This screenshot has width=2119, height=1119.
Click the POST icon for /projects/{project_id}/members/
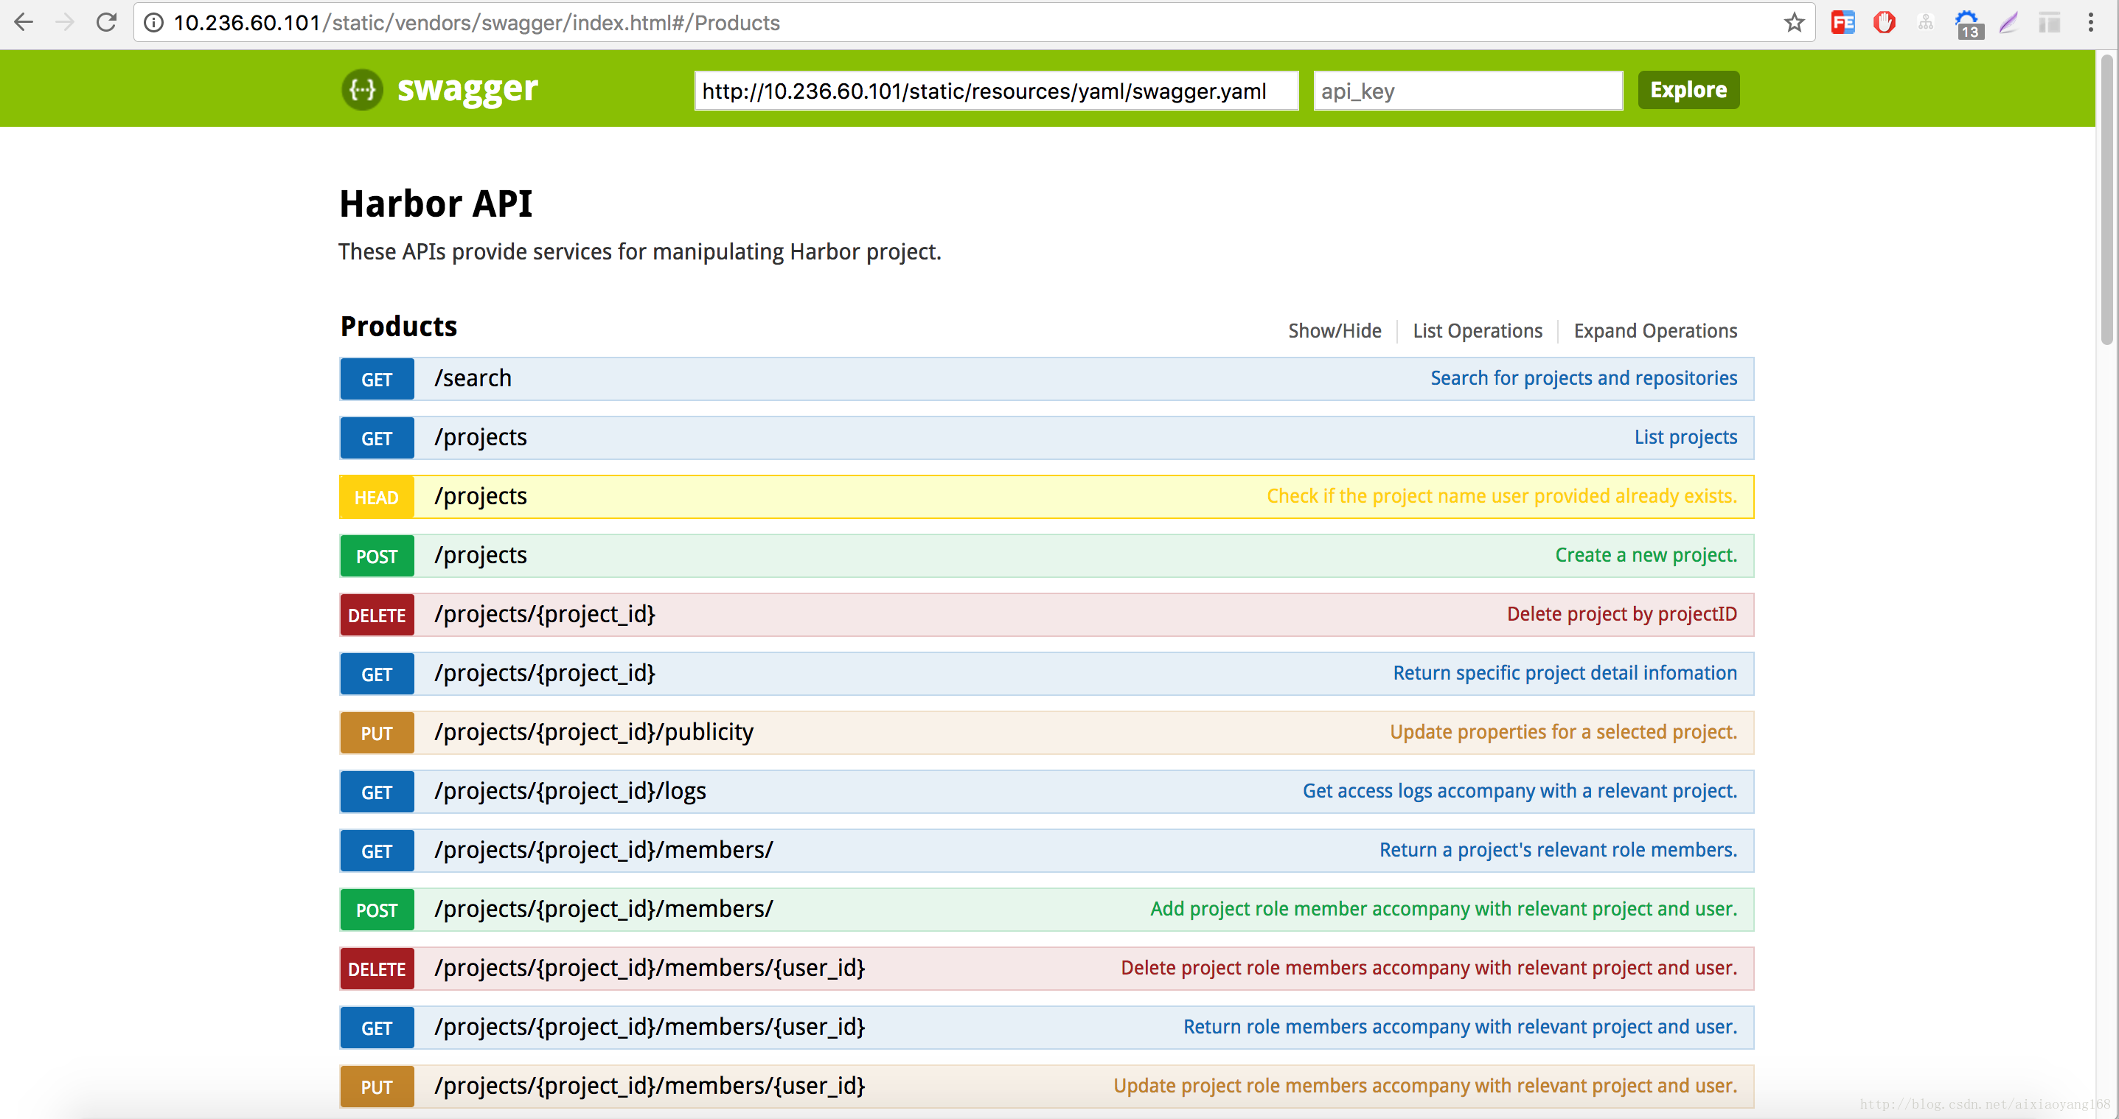(377, 909)
